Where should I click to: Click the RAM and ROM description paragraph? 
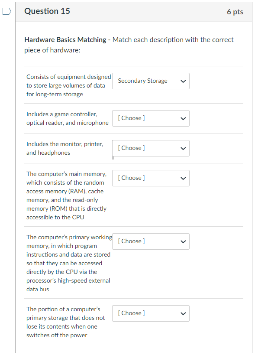(x=66, y=195)
